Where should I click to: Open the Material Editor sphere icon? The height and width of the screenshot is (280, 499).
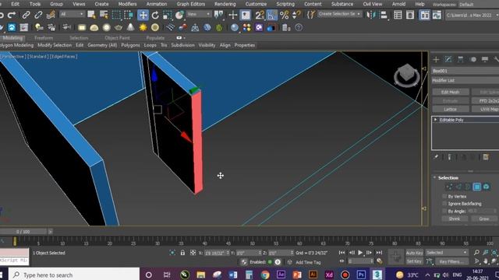235,28
